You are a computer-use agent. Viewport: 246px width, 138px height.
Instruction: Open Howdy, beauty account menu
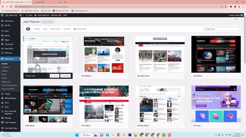click(x=236, y=15)
